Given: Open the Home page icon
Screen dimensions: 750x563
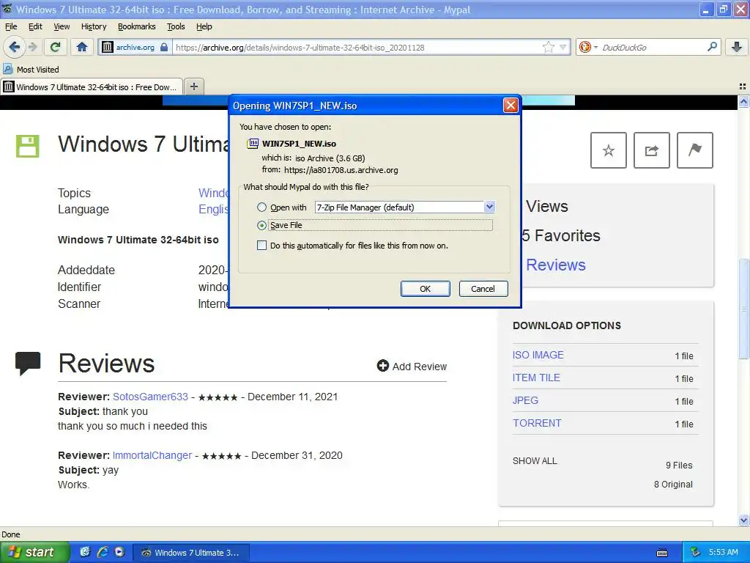Looking at the screenshot, I should pos(82,47).
